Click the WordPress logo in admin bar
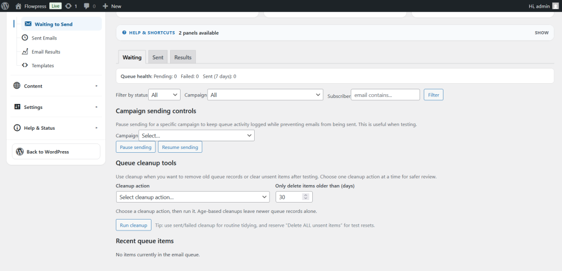This screenshot has height=271, width=562. pos(5,5)
